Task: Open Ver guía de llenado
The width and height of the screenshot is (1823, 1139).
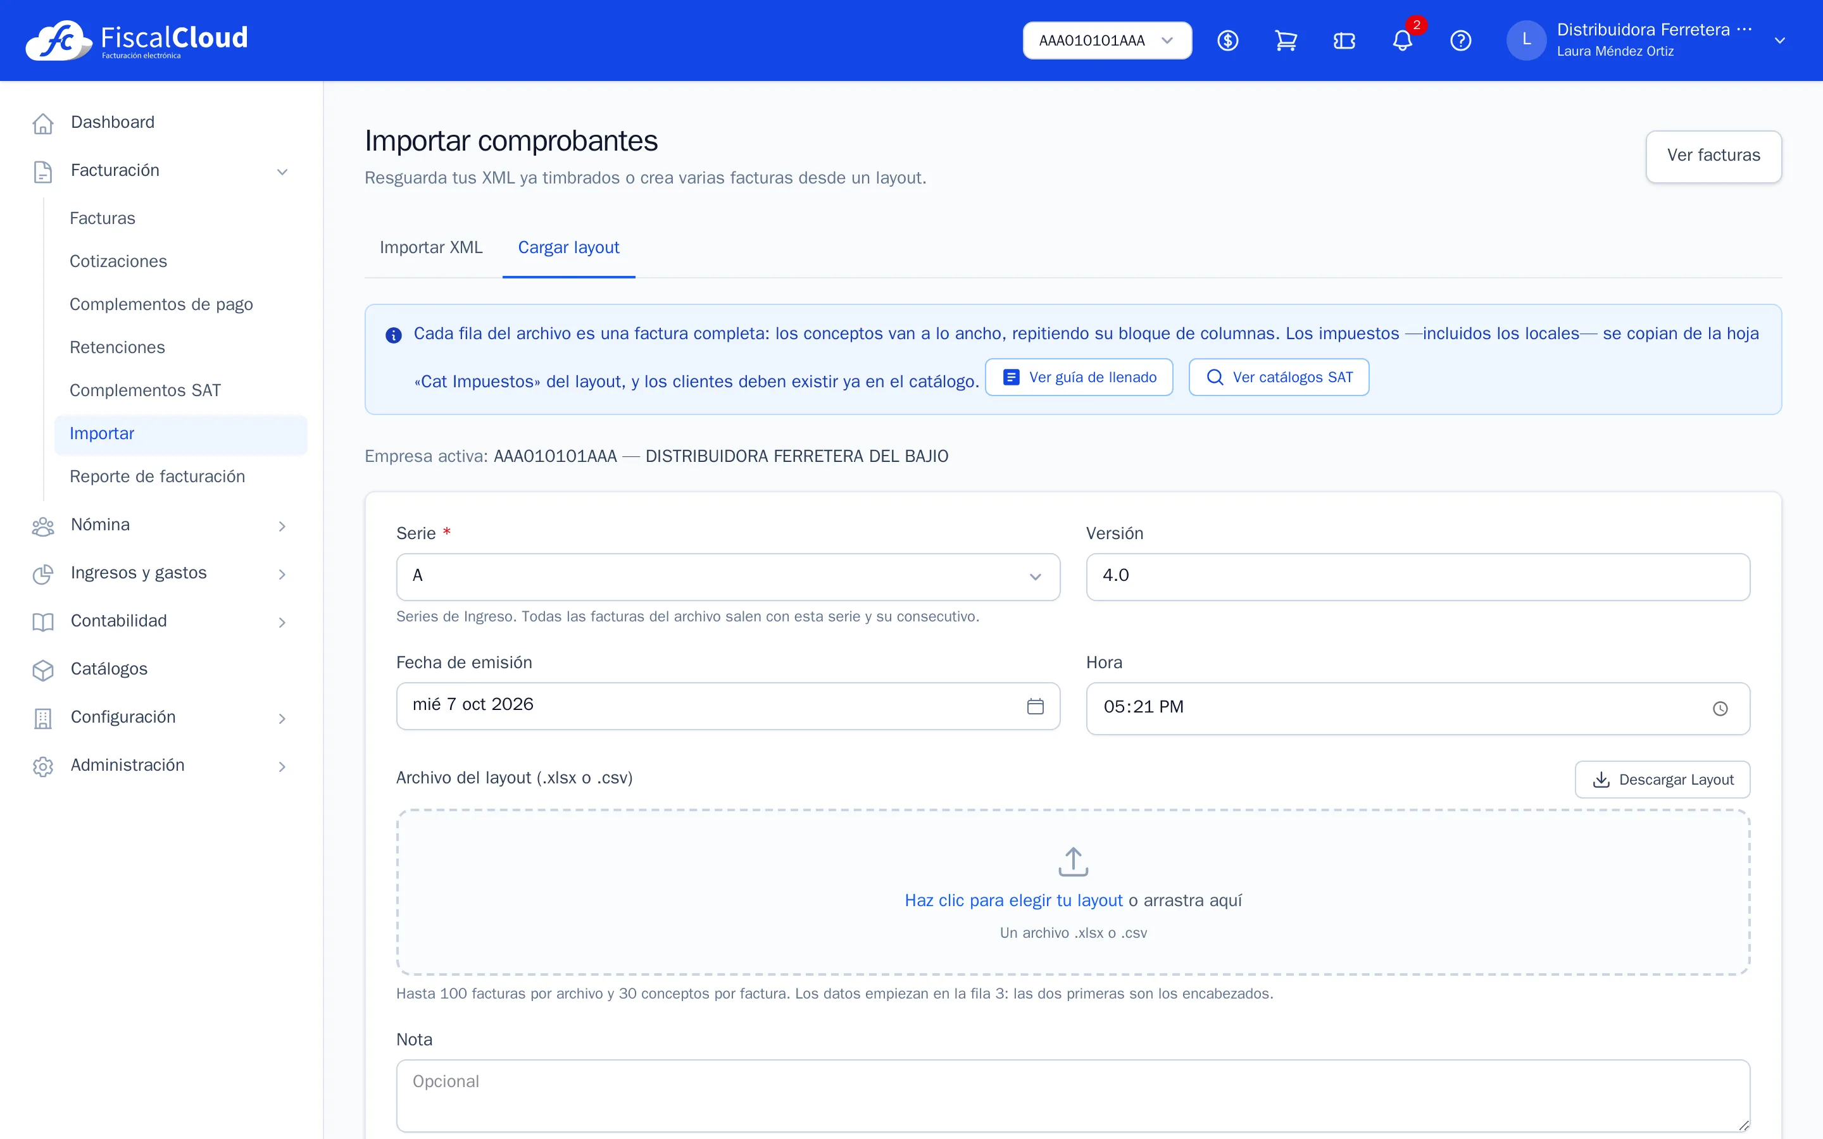Action: point(1079,377)
